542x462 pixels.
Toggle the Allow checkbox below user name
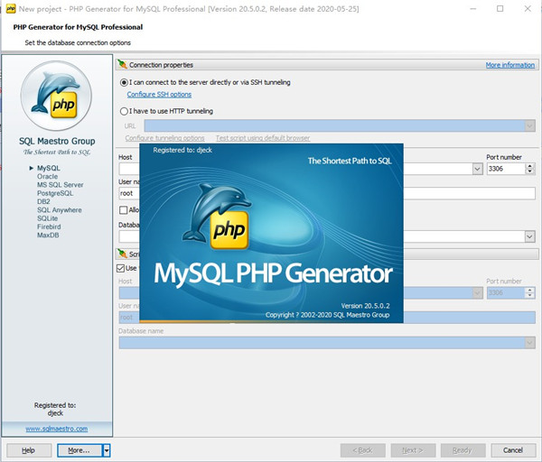pos(123,210)
